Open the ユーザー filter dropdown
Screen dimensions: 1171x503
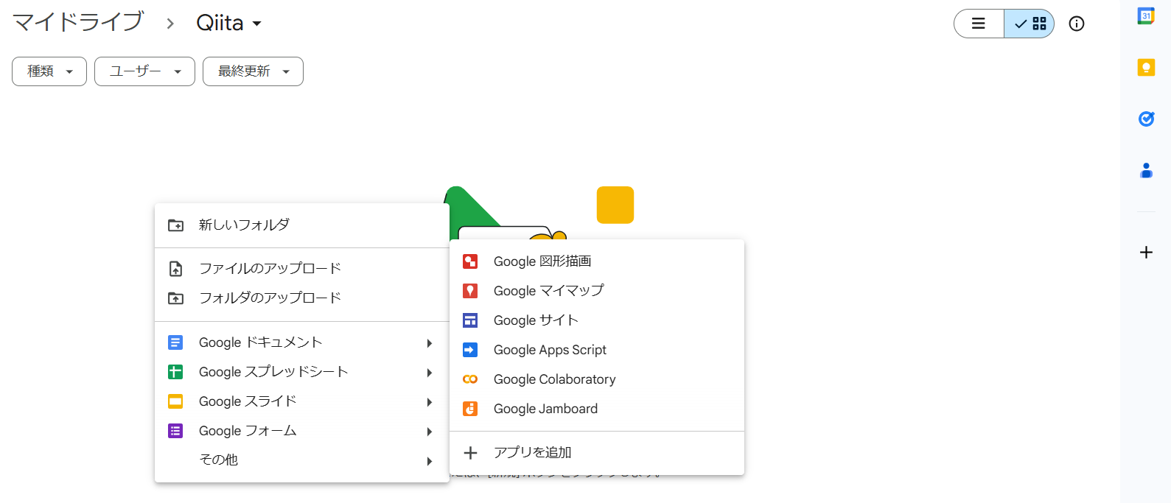144,71
